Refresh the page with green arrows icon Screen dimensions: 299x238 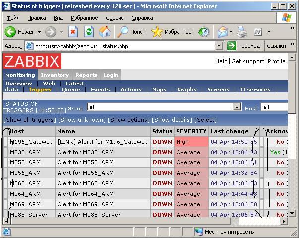point(89,32)
